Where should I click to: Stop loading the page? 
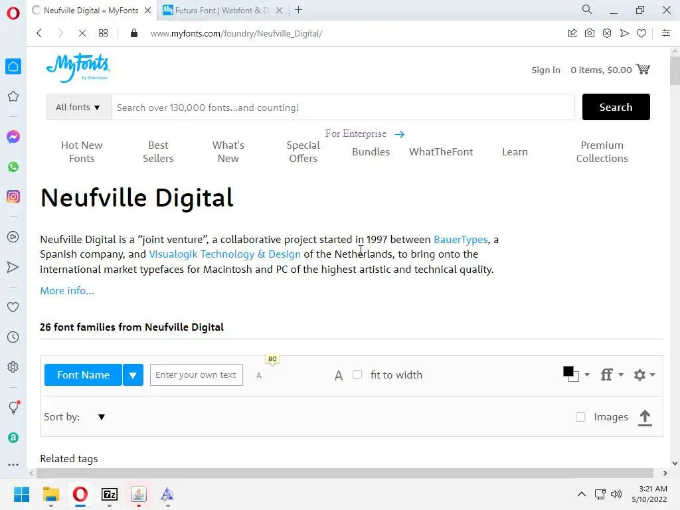(82, 33)
